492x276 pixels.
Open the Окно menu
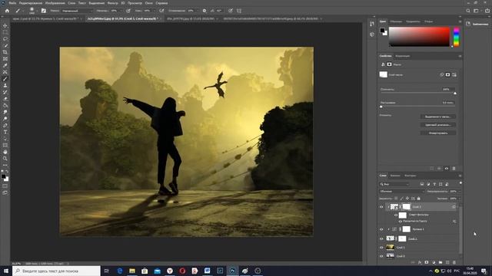click(x=149, y=3)
